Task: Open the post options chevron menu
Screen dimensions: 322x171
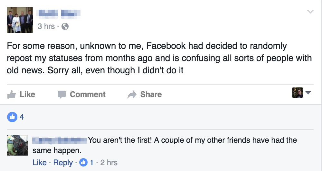Action: click(x=310, y=12)
